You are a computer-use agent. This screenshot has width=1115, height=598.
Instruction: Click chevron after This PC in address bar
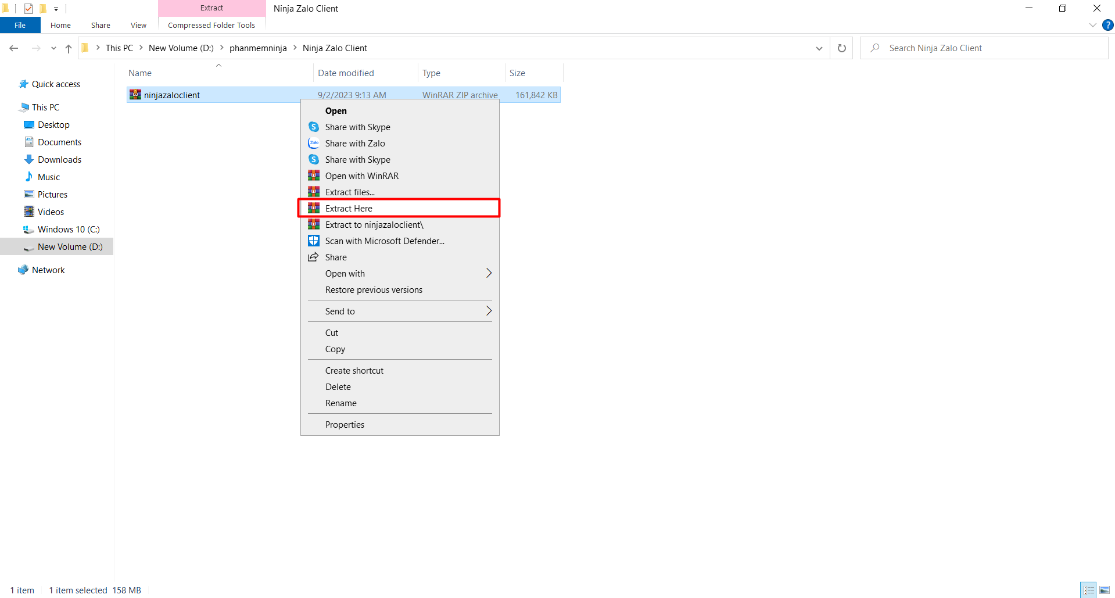click(x=141, y=48)
